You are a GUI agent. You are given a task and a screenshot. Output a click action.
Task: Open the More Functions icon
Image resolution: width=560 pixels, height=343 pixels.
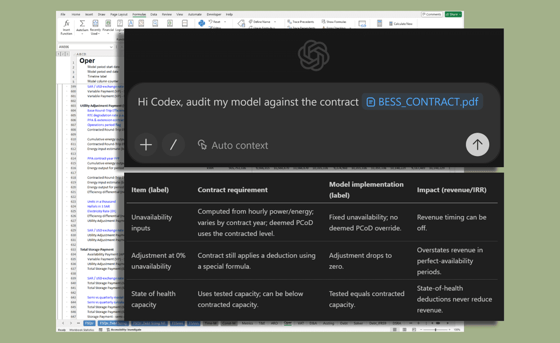185,23
